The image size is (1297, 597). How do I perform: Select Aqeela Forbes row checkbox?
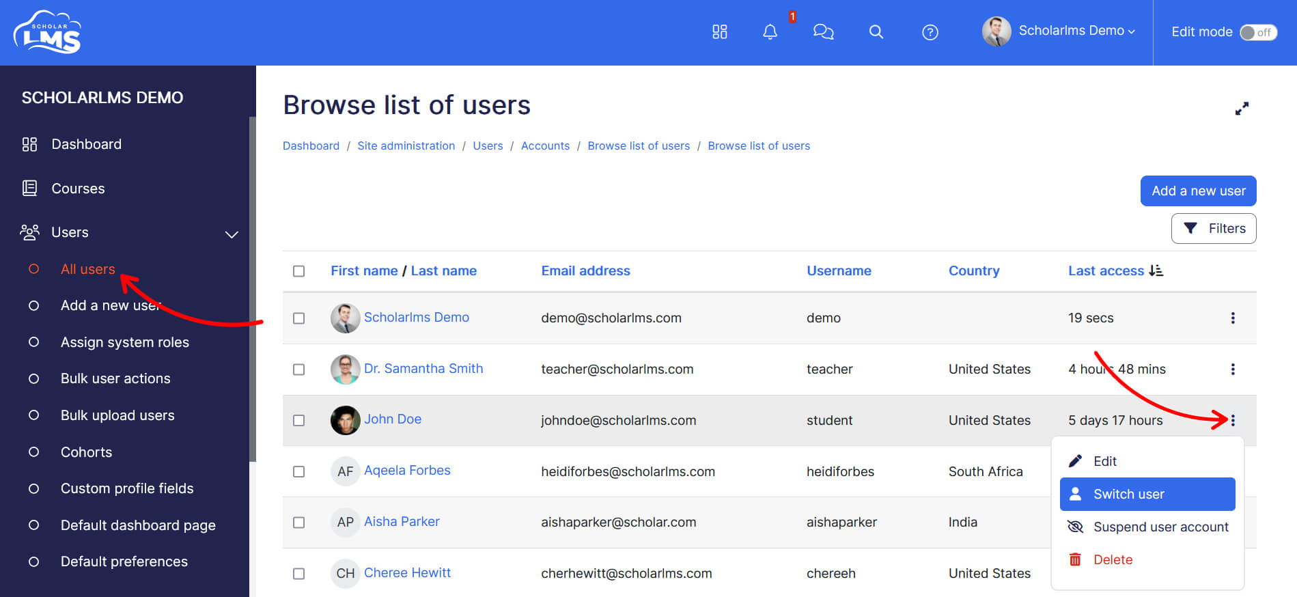(x=299, y=472)
